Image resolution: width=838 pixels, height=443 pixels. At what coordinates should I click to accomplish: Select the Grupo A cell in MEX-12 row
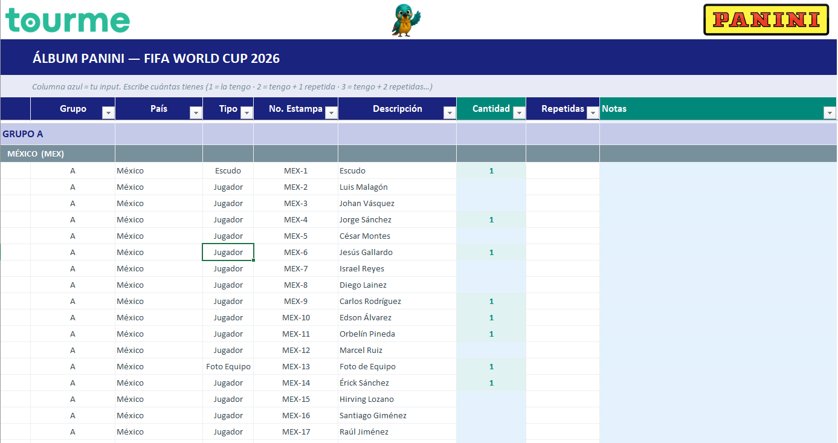coord(73,351)
